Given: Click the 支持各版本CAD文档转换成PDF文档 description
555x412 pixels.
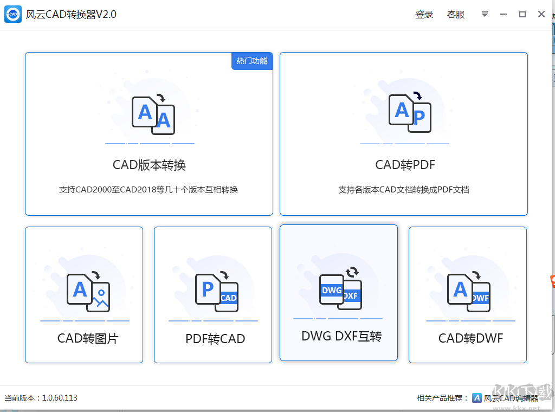Looking at the screenshot, I should [404, 190].
